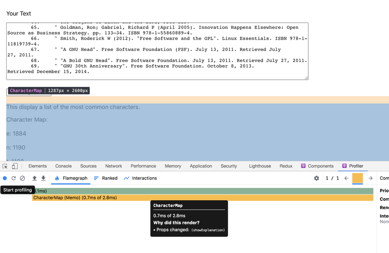Reload and start profiling icon
389x253 pixels.
click(14, 178)
